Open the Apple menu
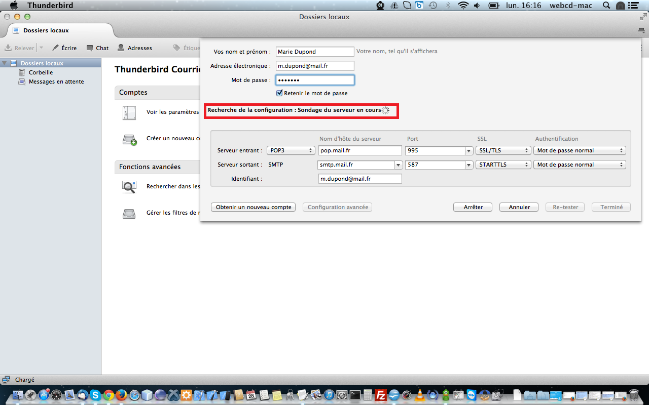The width and height of the screenshot is (649, 405). point(14,6)
